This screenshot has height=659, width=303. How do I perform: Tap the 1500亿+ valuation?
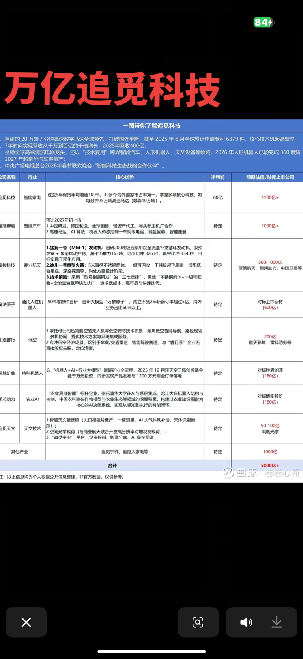[270, 197]
